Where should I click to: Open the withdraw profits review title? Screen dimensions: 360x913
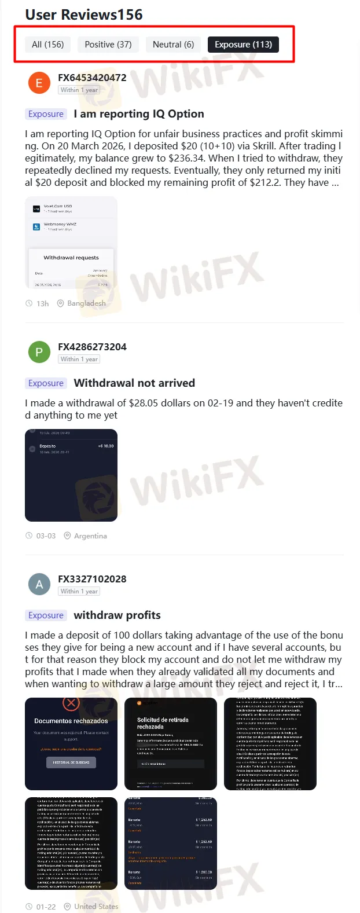click(x=117, y=615)
